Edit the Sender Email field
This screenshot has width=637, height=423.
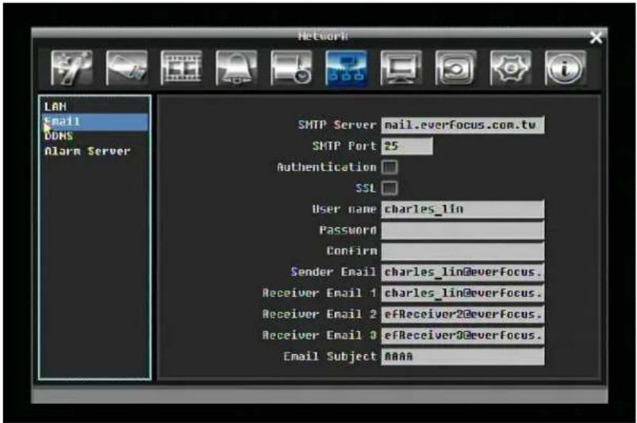462,272
